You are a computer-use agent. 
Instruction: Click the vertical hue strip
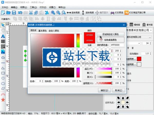point(78,55)
